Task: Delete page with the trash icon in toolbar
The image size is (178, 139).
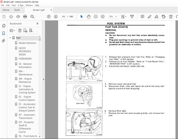Action: pos(171,17)
